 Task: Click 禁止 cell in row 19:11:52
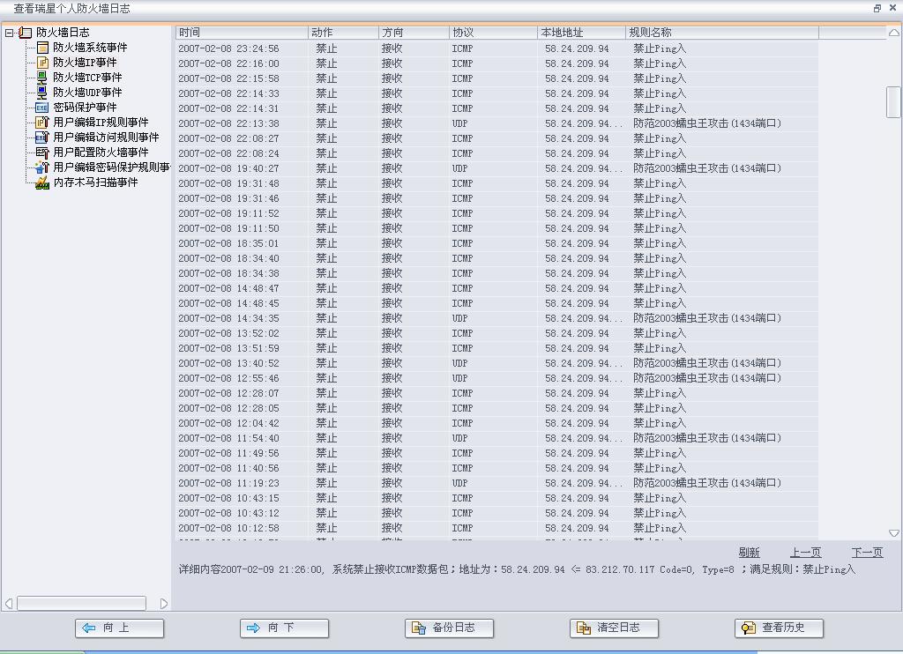click(326, 213)
